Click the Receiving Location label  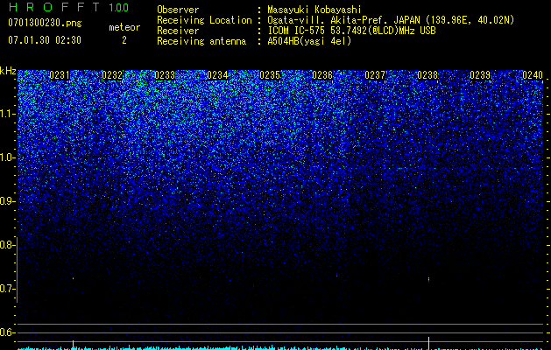[x=204, y=20]
